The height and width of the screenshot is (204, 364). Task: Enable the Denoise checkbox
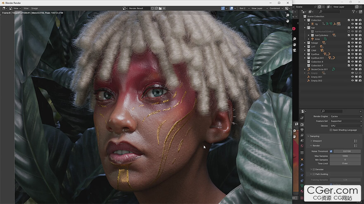click(314, 169)
